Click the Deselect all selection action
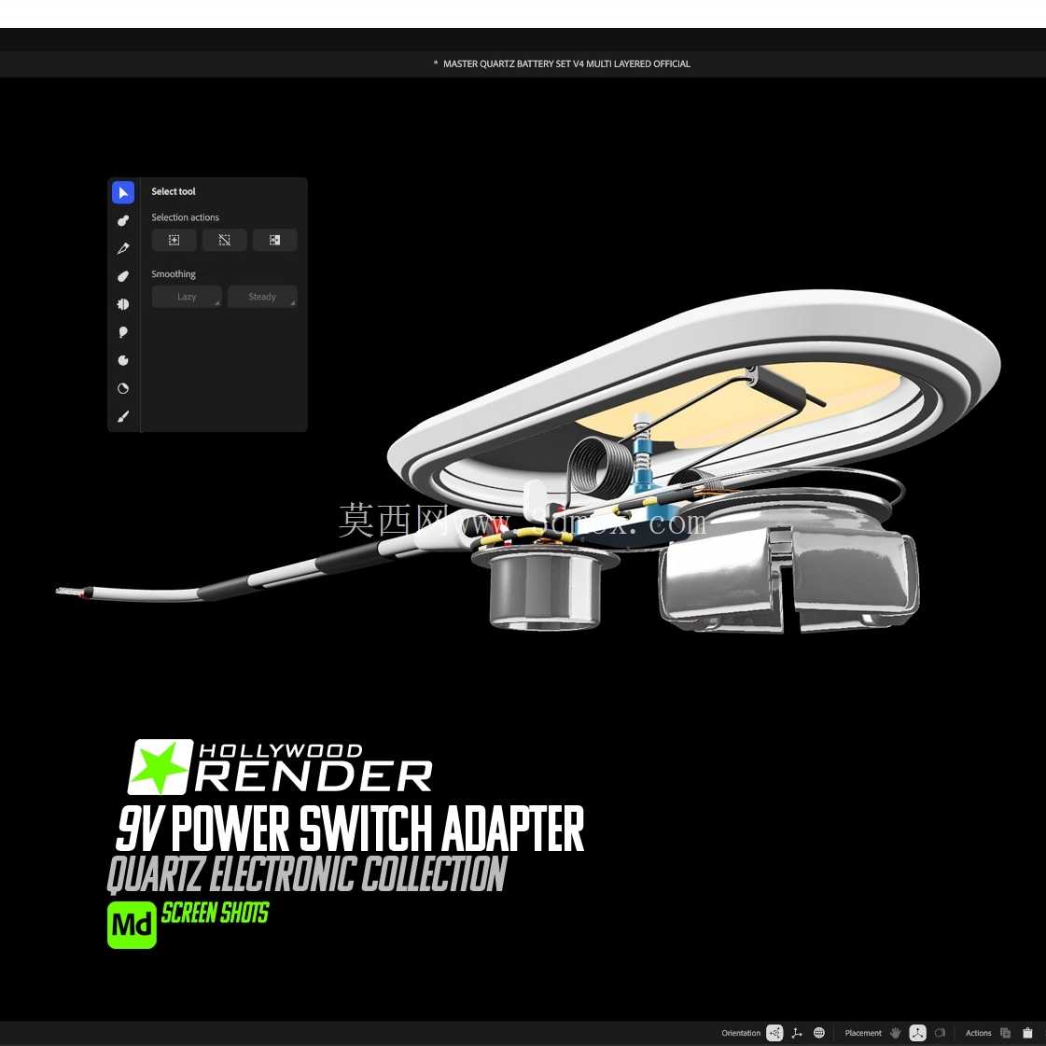 [224, 240]
